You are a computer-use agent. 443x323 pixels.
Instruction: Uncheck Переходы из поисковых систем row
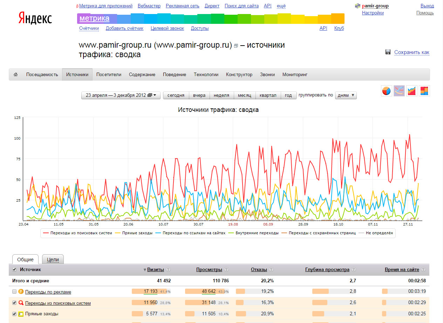14,303
